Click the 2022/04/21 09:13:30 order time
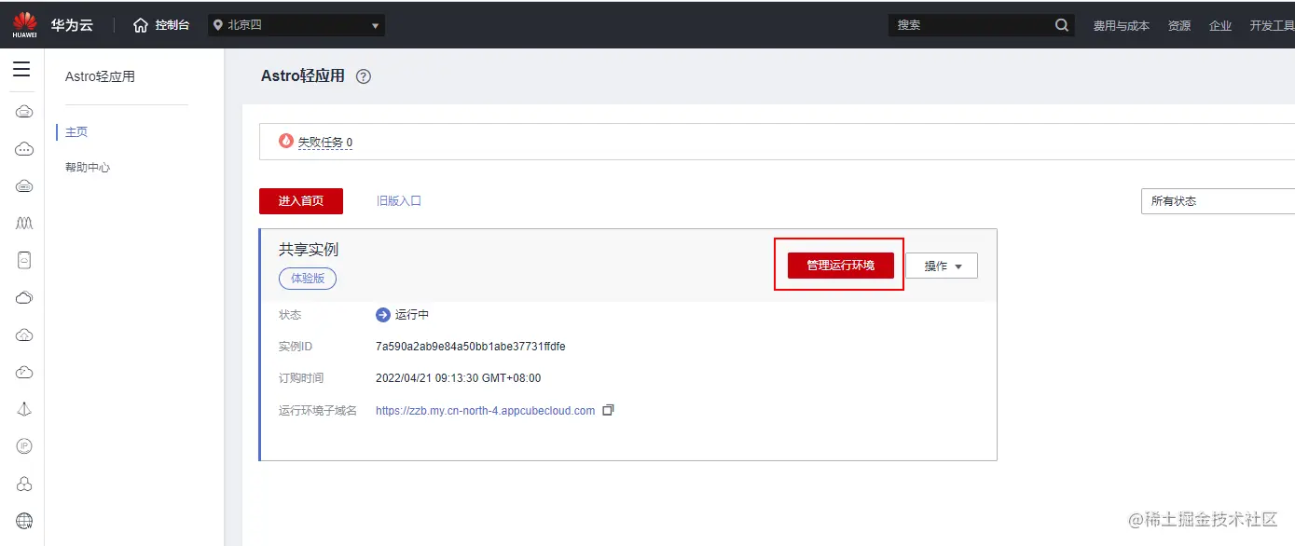This screenshot has width=1295, height=546. click(x=459, y=378)
